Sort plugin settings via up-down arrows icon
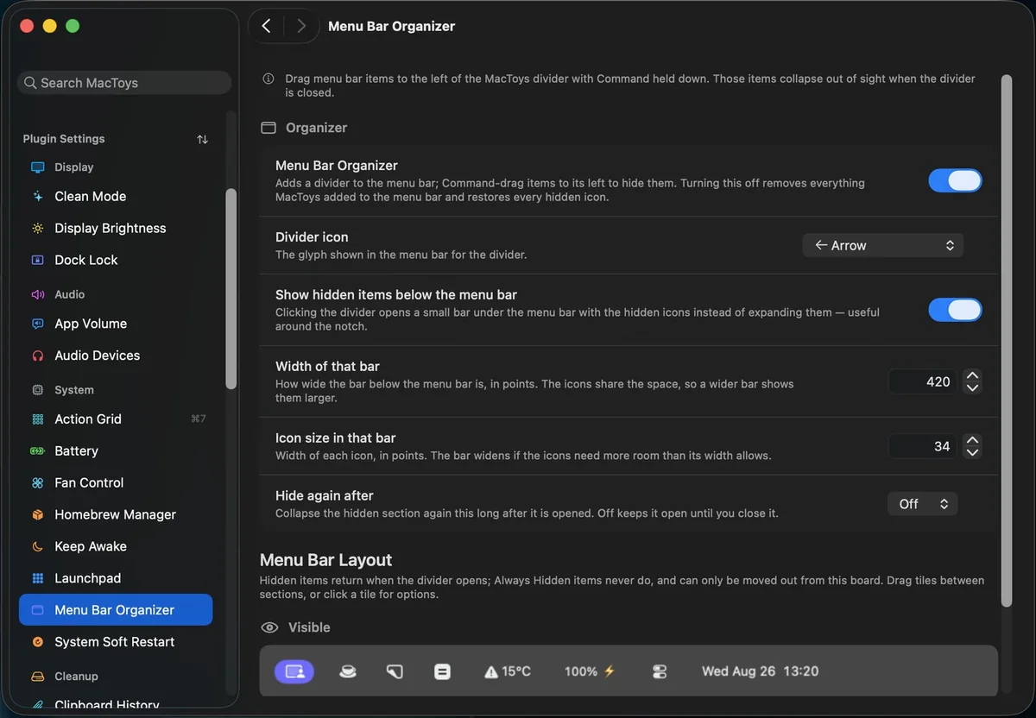1036x718 pixels. tap(202, 139)
